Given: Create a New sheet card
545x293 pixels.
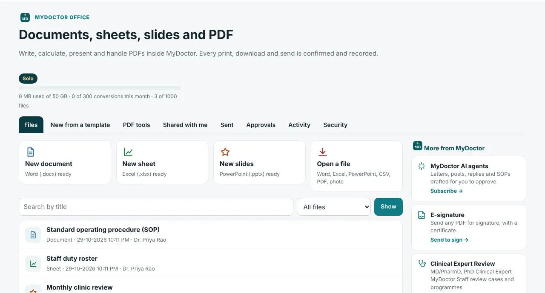Looking at the screenshot, I should pos(162,162).
